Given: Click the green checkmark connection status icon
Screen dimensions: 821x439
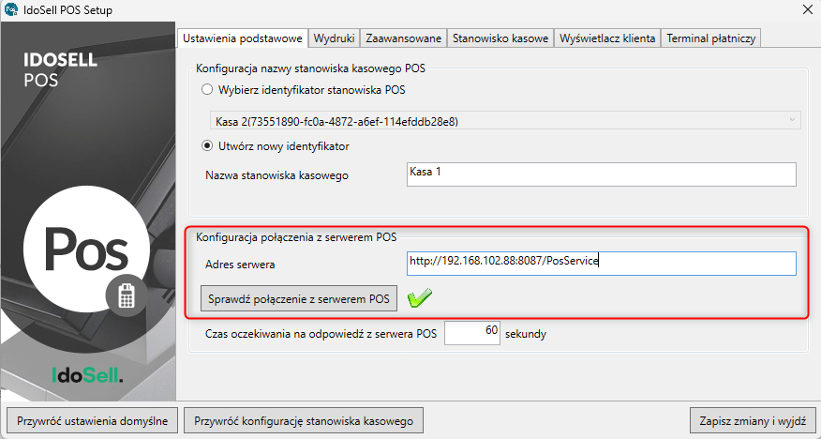Looking at the screenshot, I should click(420, 298).
